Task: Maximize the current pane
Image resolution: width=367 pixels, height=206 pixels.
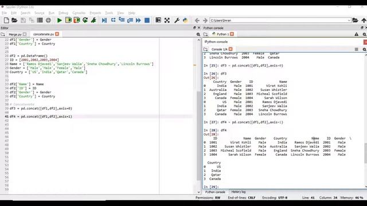Action: (x=158, y=21)
